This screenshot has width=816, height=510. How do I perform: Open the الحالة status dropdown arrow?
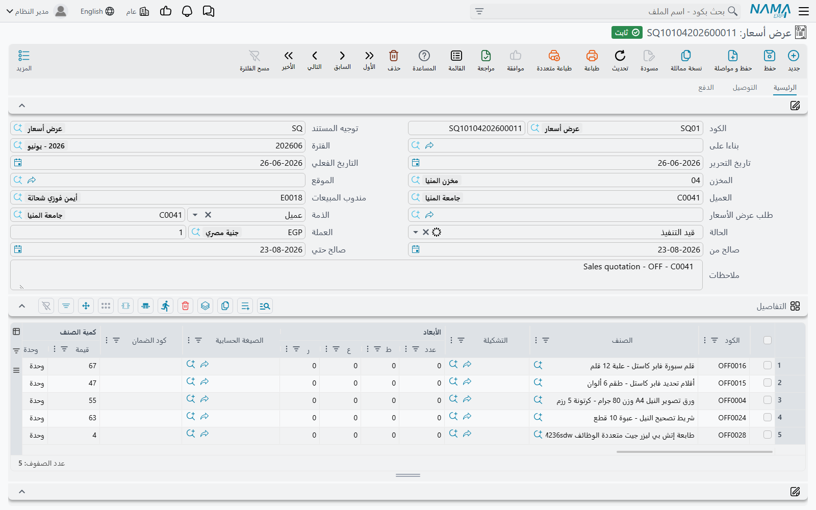[x=416, y=232]
